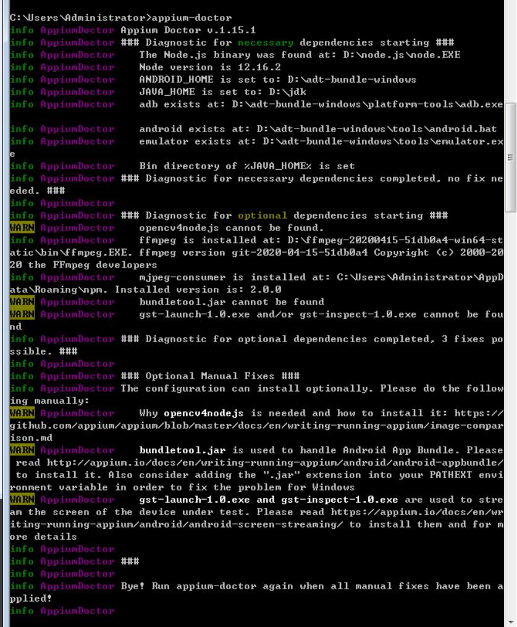Click the 'mjpeg-consumer is installed at' line

321,277
